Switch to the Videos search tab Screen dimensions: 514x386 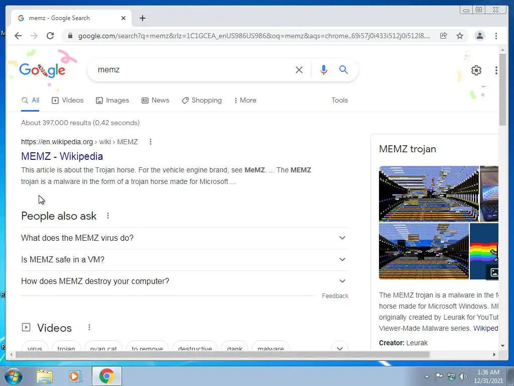point(68,101)
